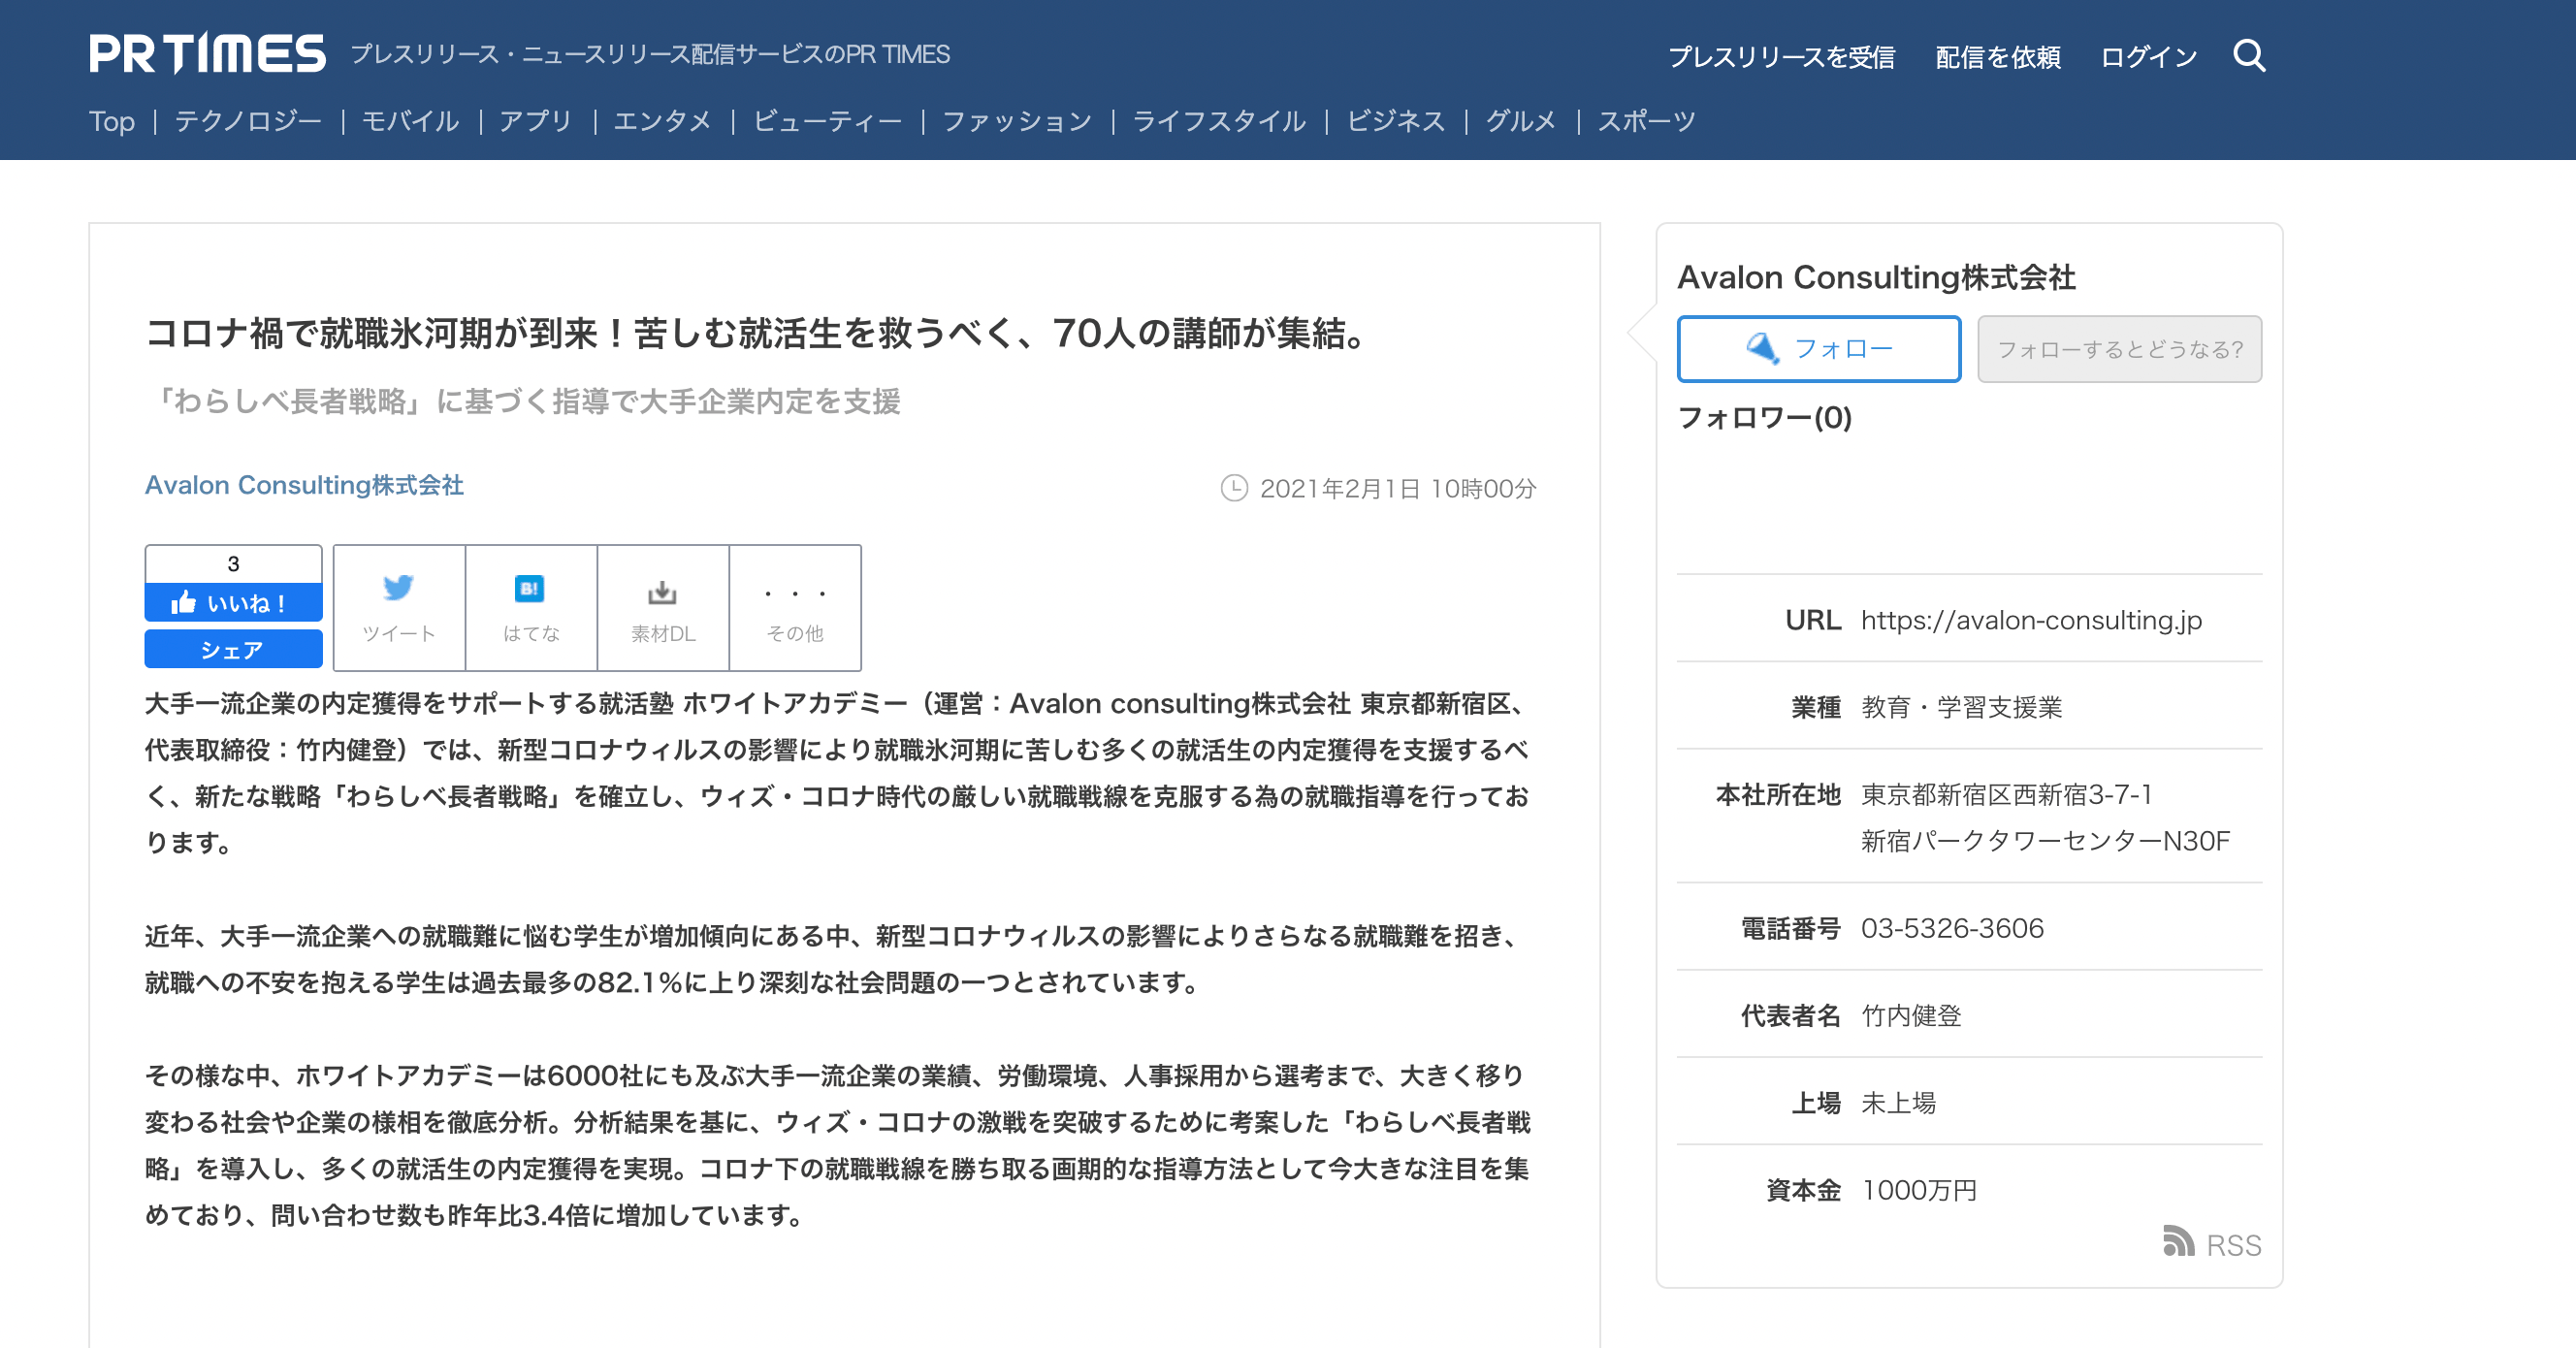2576x1348 pixels.
Task: Click the header tagline プレスリリース・ニュースリリース配信サービス
Action: point(650,54)
